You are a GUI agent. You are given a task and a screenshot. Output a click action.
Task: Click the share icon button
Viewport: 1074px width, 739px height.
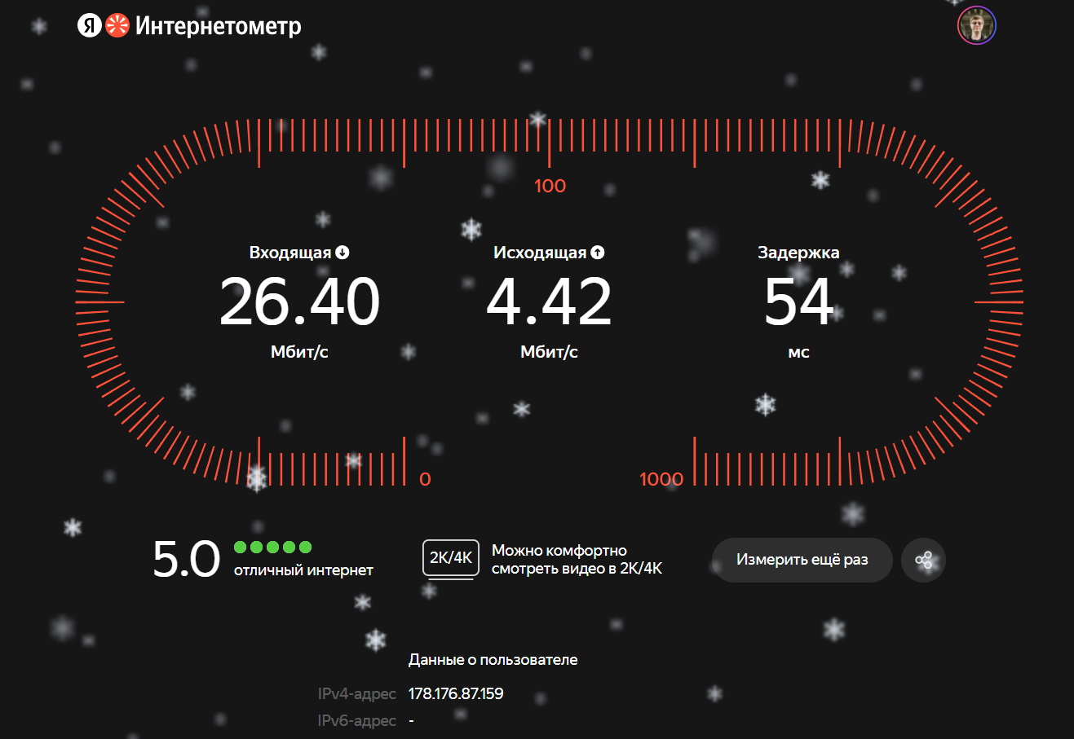[x=923, y=560]
